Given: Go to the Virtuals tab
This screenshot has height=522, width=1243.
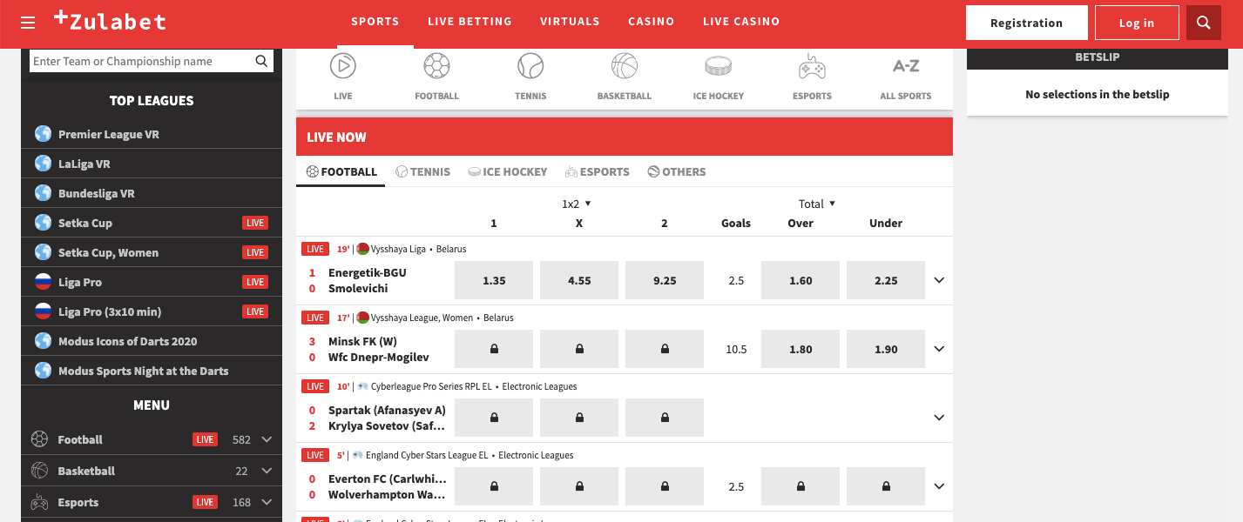Looking at the screenshot, I should tap(570, 22).
